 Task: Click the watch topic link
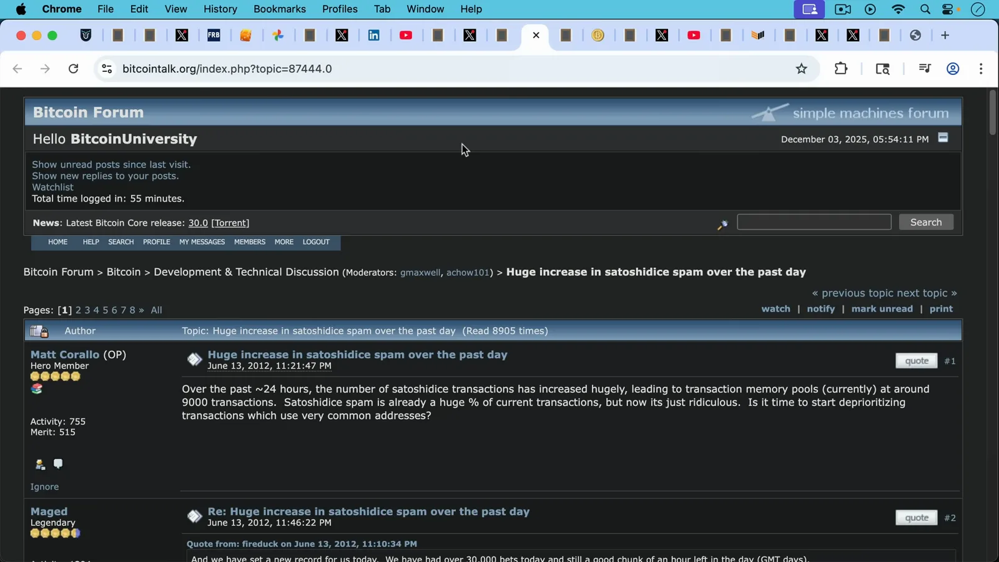click(775, 309)
